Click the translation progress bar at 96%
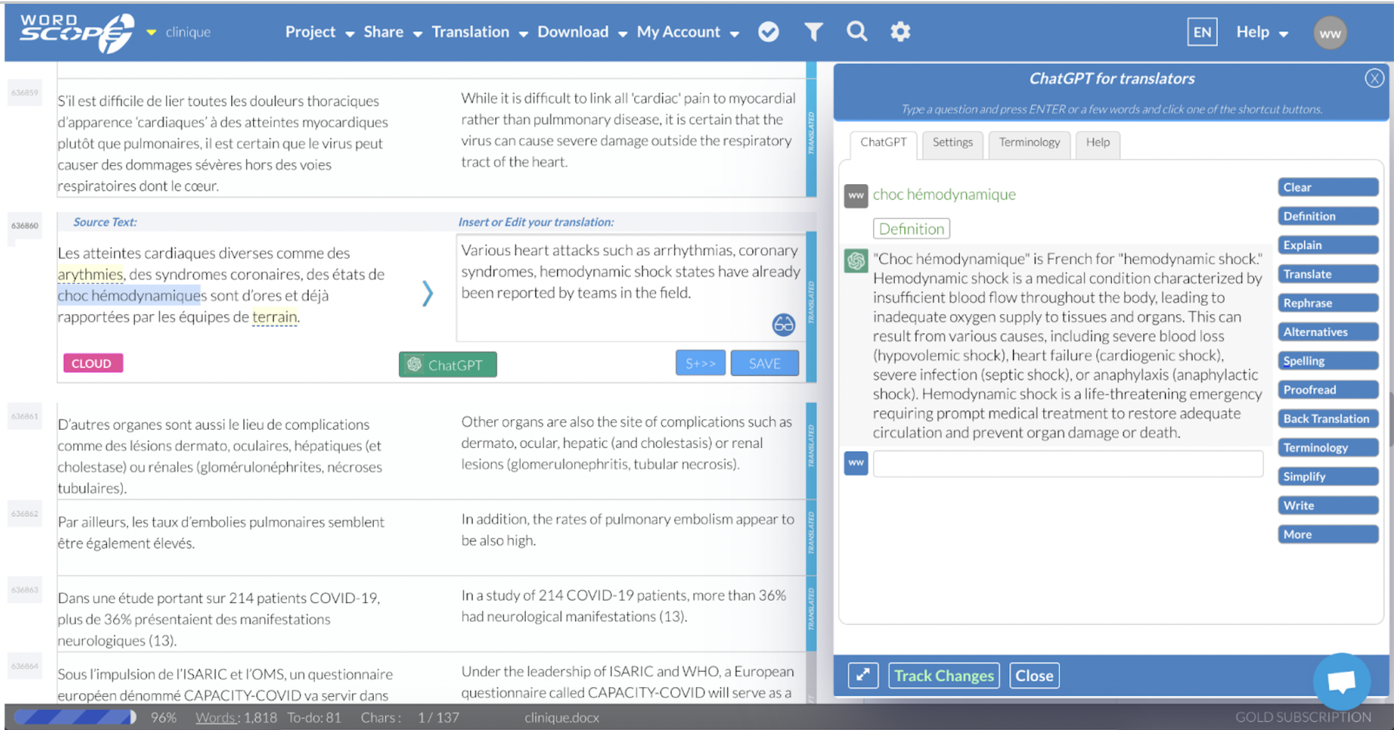 [74, 717]
